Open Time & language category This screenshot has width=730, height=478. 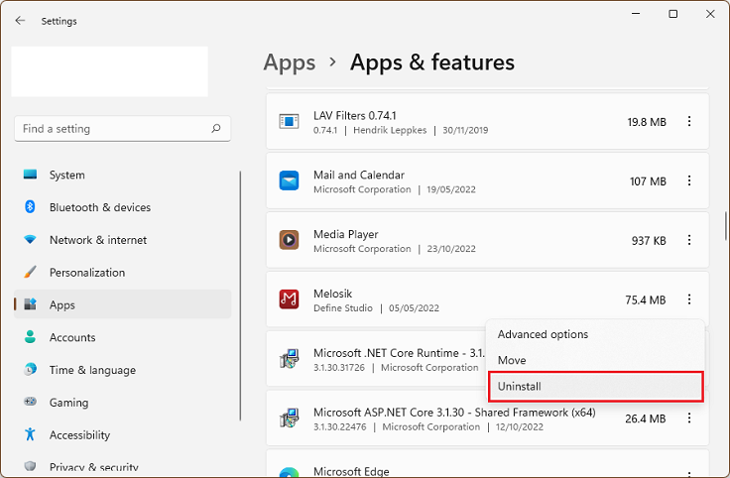(122, 370)
